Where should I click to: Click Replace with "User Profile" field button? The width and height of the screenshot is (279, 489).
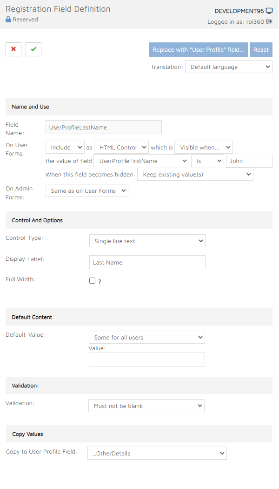[198, 50]
